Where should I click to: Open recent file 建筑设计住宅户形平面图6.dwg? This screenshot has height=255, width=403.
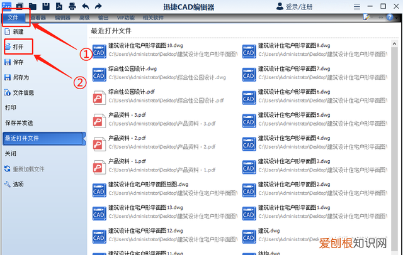coord(315,96)
